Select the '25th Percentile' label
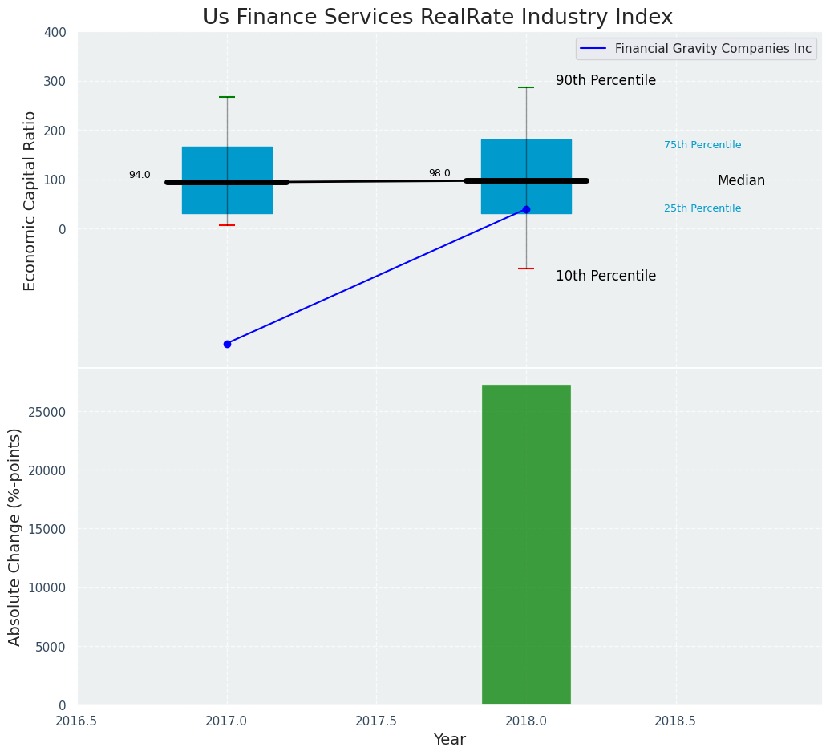830x755 pixels. tap(702, 208)
